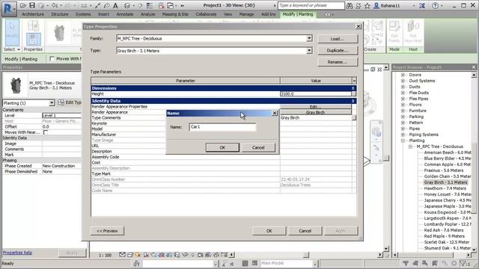The width and height of the screenshot is (479, 269).
Task: Click the worksets icon in status bar
Action: [x=136, y=264]
